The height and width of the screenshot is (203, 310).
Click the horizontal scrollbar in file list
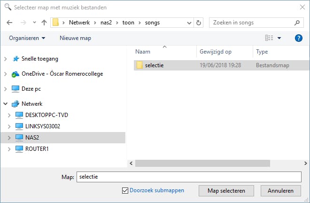tap(202, 162)
